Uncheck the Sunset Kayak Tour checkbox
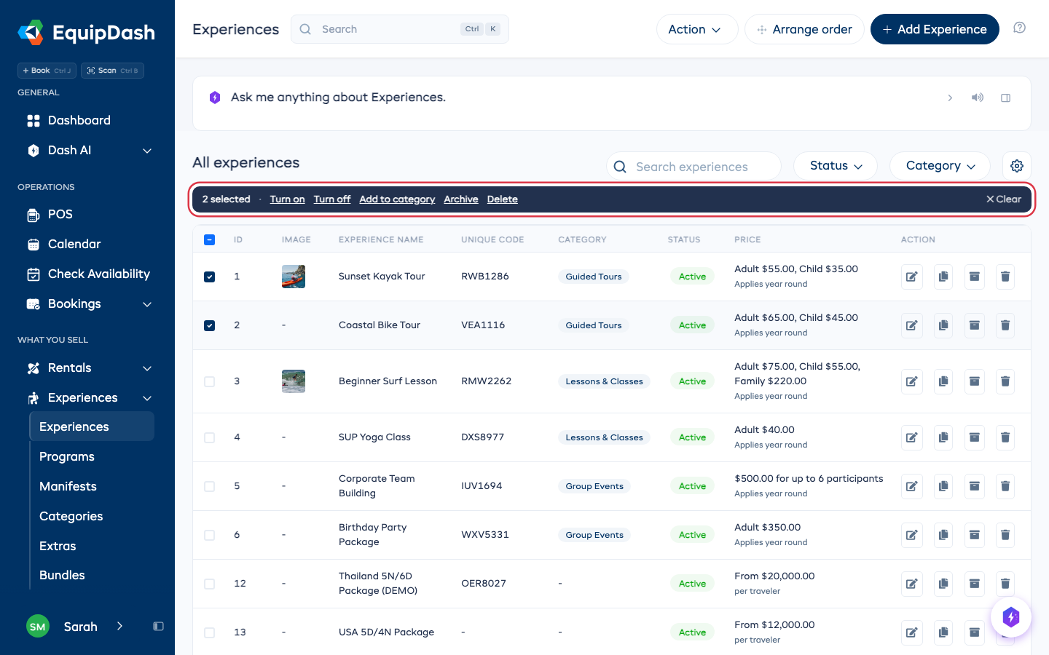The height and width of the screenshot is (655, 1049). click(210, 277)
